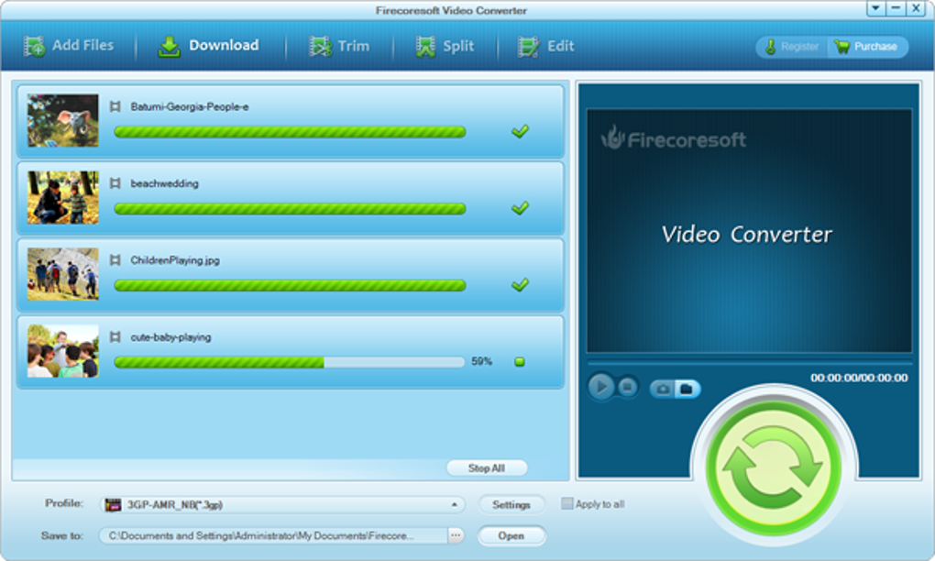935x561 pixels.
Task: Open the snapshot folder icon
Action: [x=687, y=390]
